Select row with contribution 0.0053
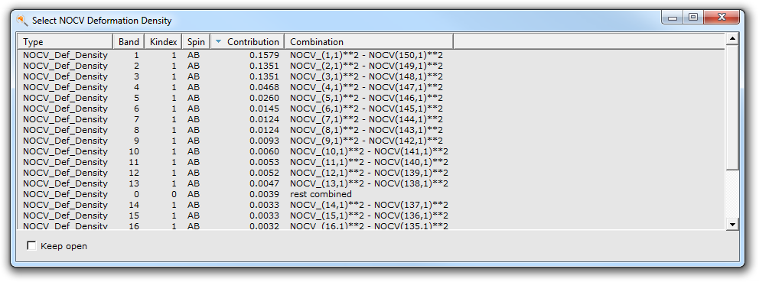Image resolution: width=759 pixels, height=282 pixels. click(371, 162)
